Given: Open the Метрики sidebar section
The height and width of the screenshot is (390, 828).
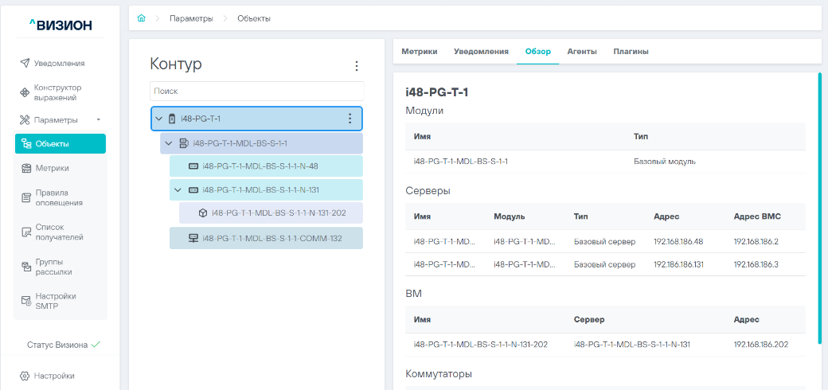Looking at the screenshot, I should pyautogui.click(x=51, y=168).
